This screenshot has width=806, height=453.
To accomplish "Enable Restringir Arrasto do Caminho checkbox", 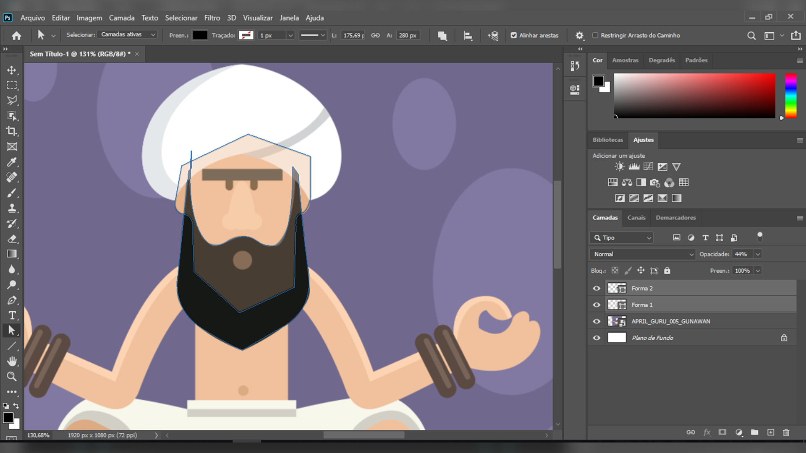I will 595,35.
